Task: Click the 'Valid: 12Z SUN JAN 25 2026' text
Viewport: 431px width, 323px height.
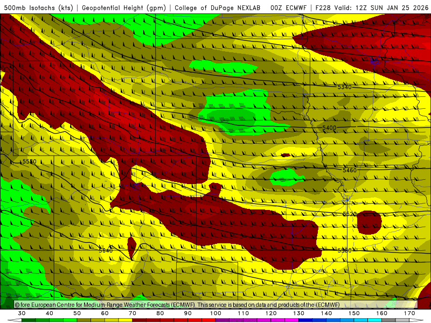Action: [381, 8]
